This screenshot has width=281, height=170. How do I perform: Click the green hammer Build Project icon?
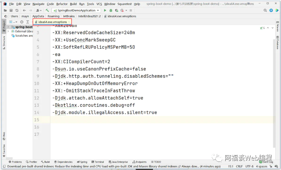47,10
